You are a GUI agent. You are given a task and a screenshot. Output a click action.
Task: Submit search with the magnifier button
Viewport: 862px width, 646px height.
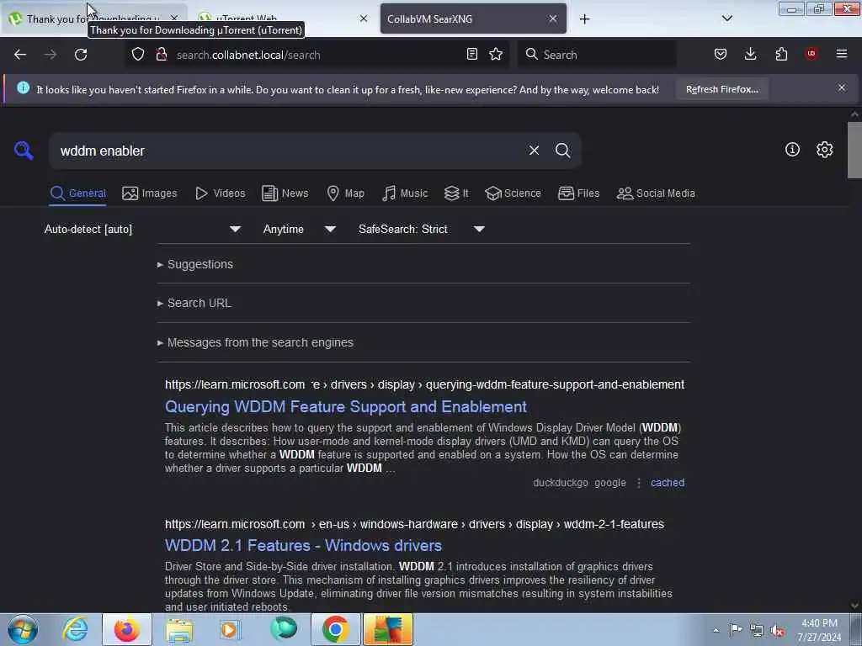pyautogui.click(x=562, y=151)
